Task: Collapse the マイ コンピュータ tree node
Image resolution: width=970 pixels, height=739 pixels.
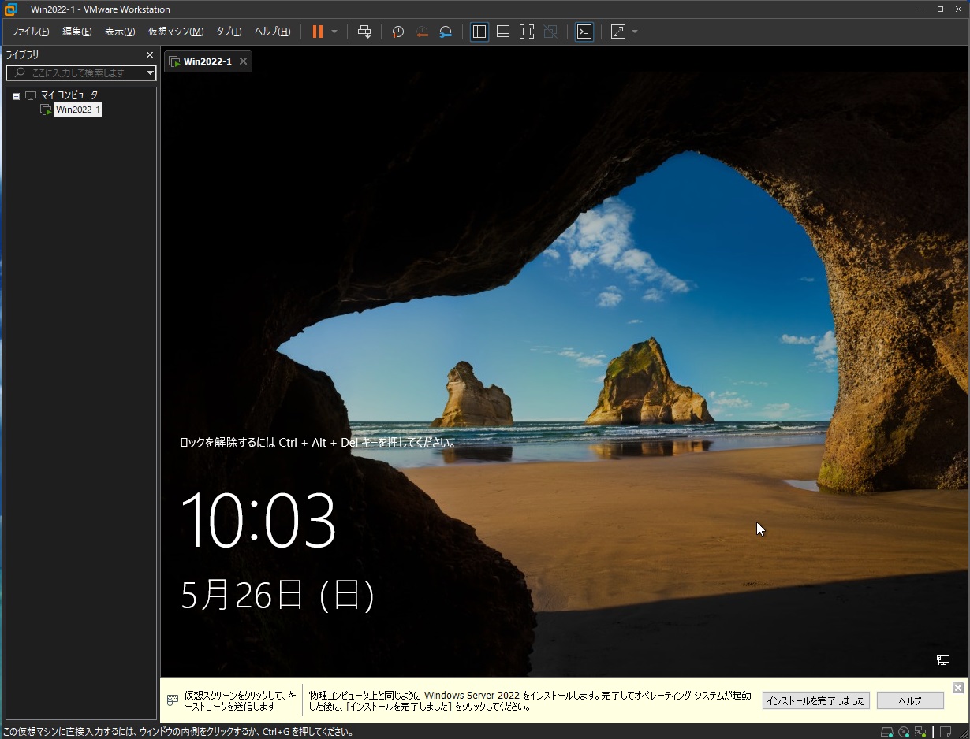Action: point(16,95)
